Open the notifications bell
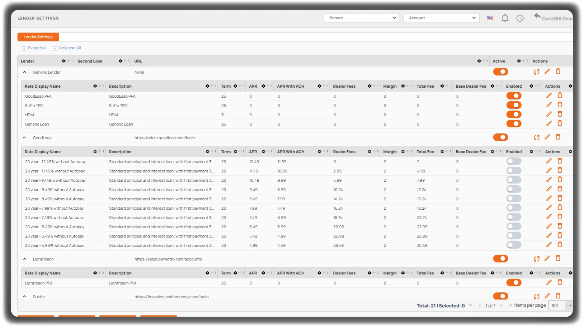 point(505,18)
